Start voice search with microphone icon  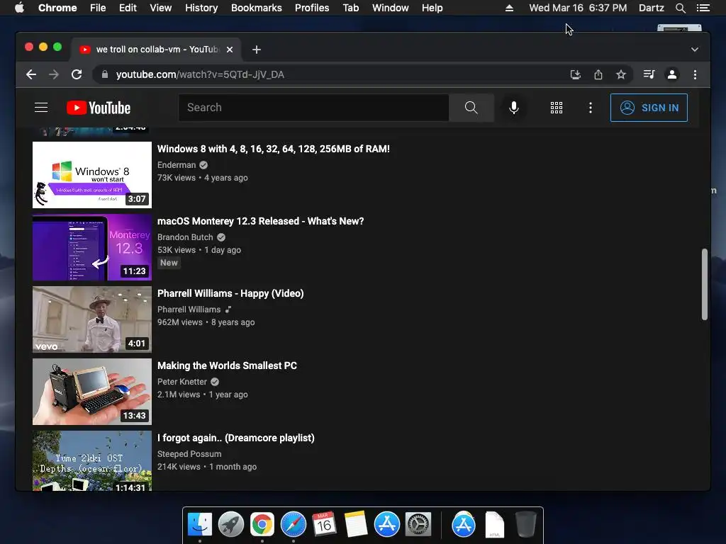pos(513,108)
